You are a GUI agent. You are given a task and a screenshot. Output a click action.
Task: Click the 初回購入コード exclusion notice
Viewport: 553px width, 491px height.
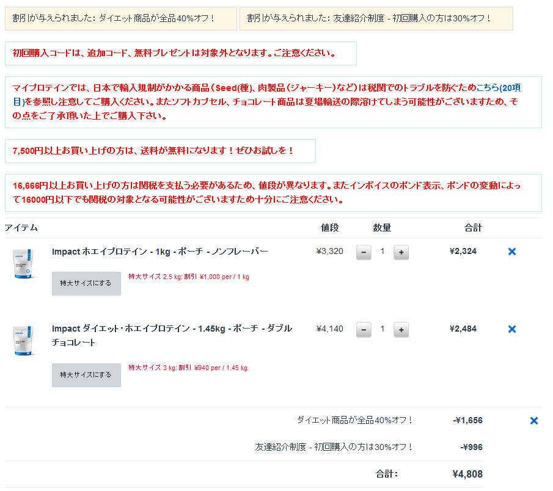coord(181,53)
